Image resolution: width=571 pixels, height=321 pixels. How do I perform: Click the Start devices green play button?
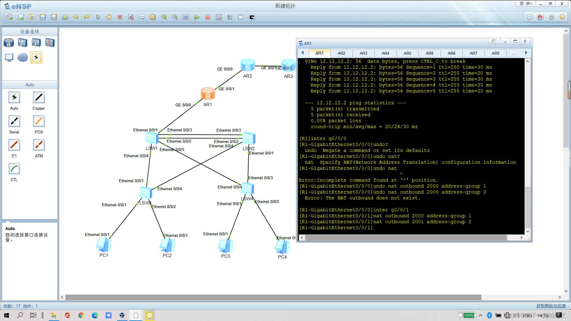[197, 17]
